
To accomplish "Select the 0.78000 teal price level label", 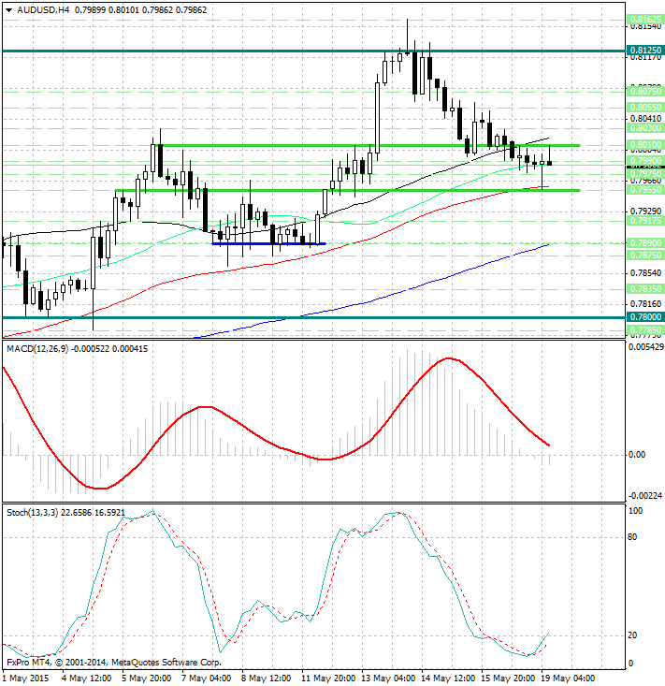I will [x=645, y=317].
